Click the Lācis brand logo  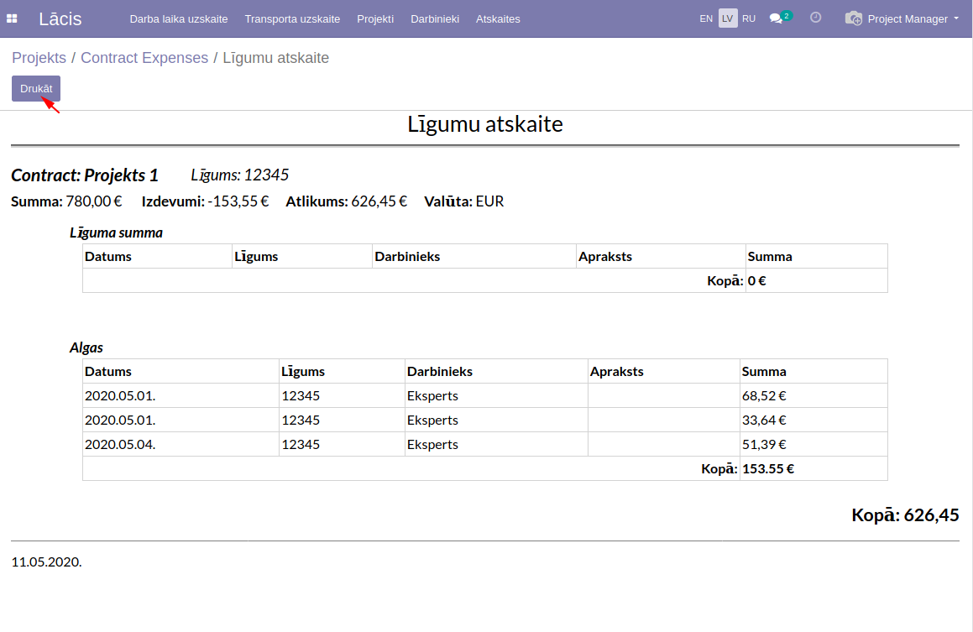pyautogui.click(x=60, y=18)
